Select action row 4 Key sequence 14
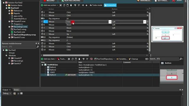 coord(94,19)
